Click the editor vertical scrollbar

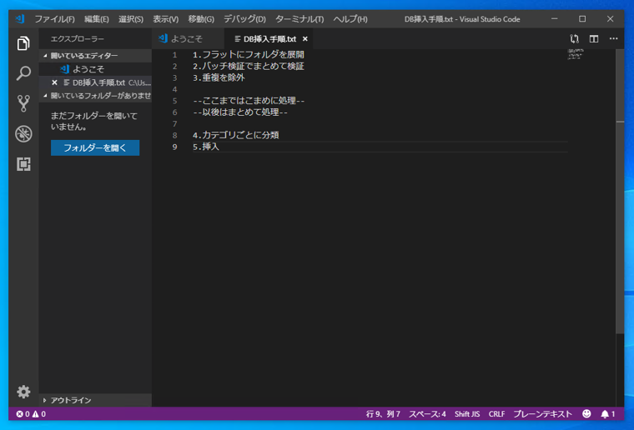tap(620, 192)
